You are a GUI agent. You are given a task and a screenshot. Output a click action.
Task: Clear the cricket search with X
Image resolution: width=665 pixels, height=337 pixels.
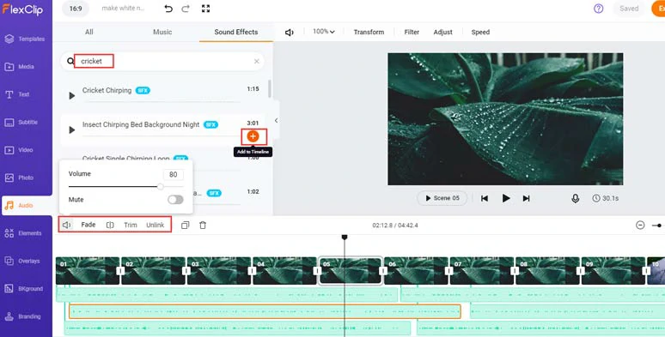[257, 62]
